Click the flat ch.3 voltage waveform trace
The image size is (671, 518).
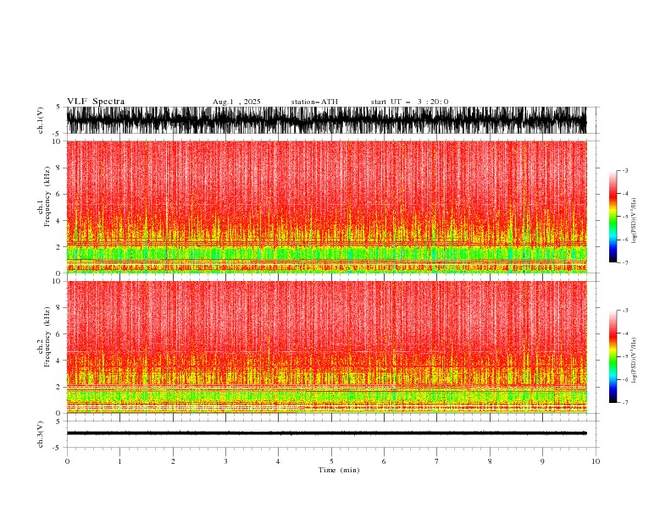[x=326, y=433]
